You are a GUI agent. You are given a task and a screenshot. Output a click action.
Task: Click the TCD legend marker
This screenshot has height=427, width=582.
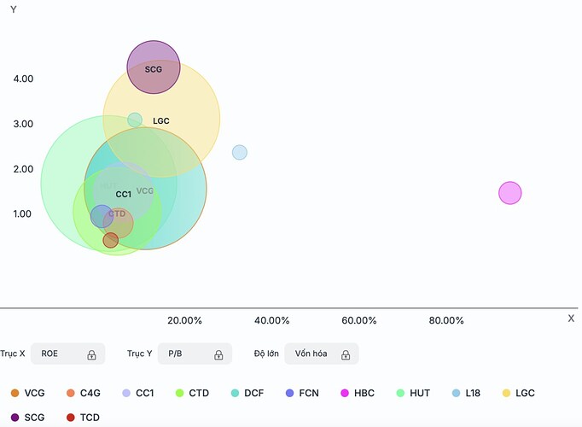pos(71,418)
